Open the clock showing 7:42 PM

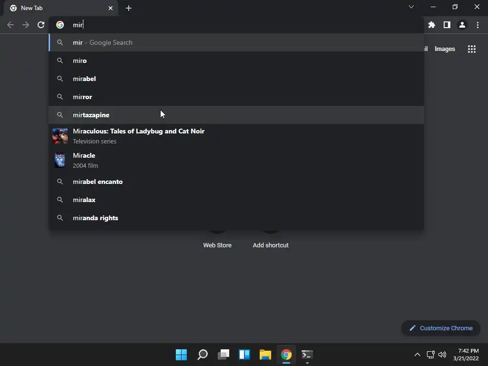(x=466, y=355)
